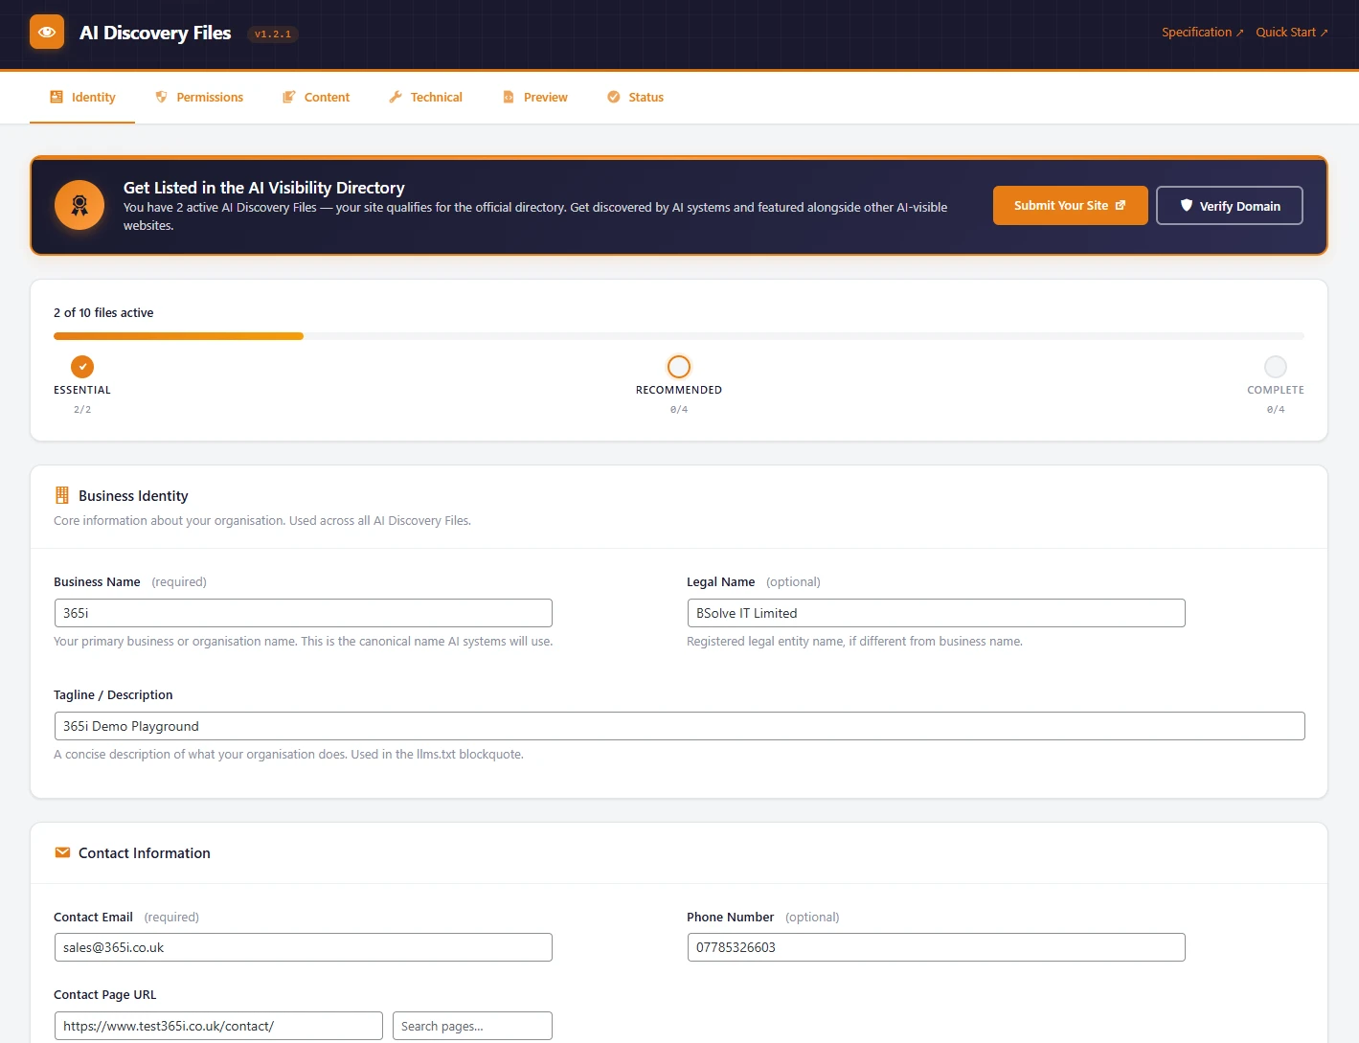Click the Search pages box
The height and width of the screenshot is (1043, 1359).
472,1026
